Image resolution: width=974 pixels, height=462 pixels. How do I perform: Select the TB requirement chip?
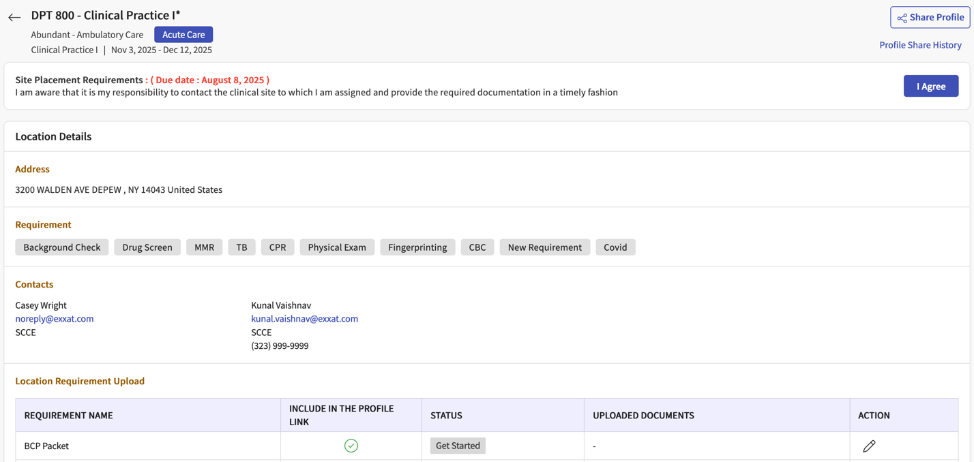pyautogui.click(x=241, y=247)
